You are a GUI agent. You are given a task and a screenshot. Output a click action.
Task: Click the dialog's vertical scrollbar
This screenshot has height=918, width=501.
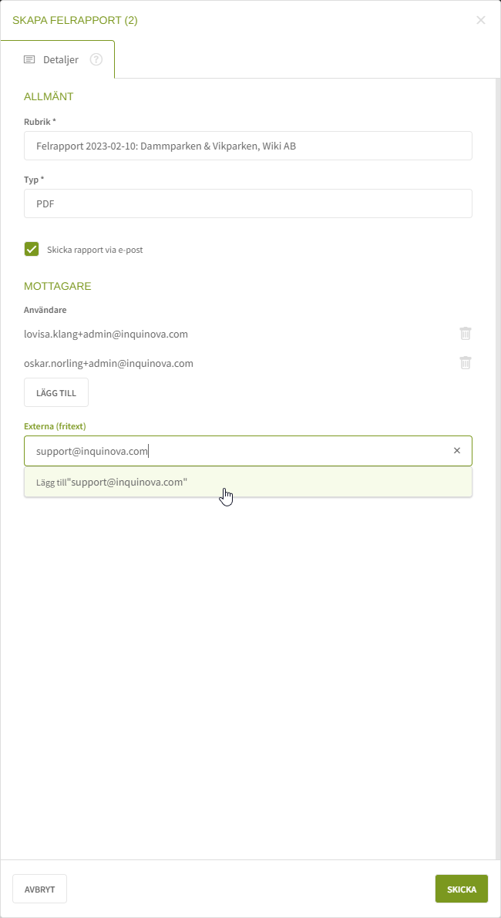(x=497, y=462)
